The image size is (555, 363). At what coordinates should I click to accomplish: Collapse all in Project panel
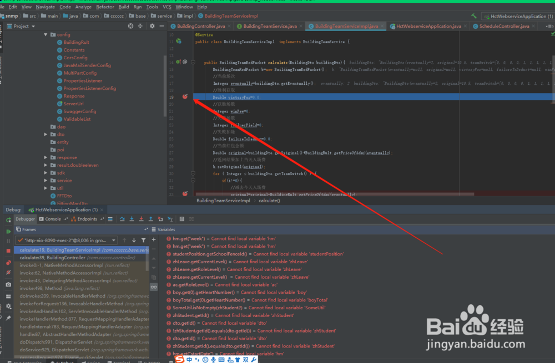coord(140,26)
